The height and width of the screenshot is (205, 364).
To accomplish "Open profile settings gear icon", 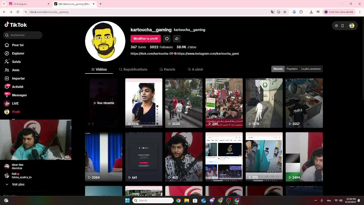I will pyautogui.click(x=167, y=39).
